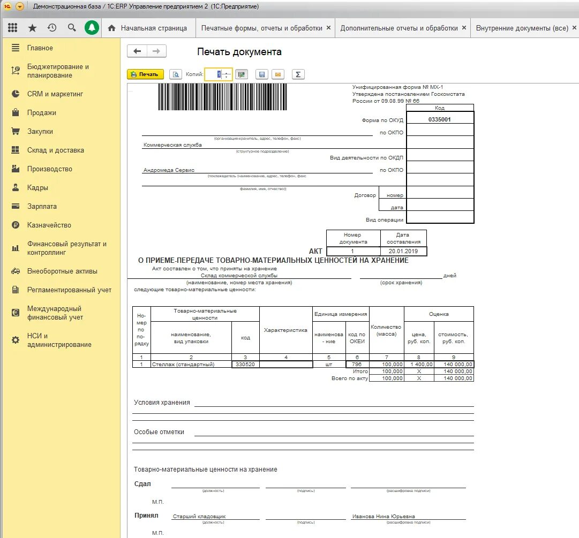579x538 pixels.
Task: Click the Казначейство ruble icon
Action: point(16,225)
